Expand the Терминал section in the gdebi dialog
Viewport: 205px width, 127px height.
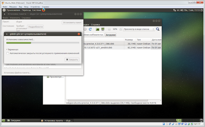[x=12, y=49]
